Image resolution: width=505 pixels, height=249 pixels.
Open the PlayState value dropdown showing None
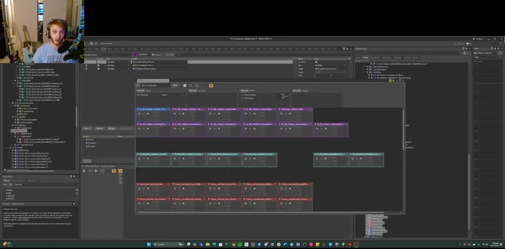click(172, 95)
